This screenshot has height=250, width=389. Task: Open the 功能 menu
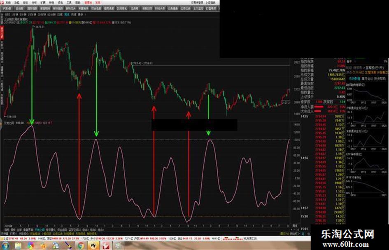(x=17, y=2)
